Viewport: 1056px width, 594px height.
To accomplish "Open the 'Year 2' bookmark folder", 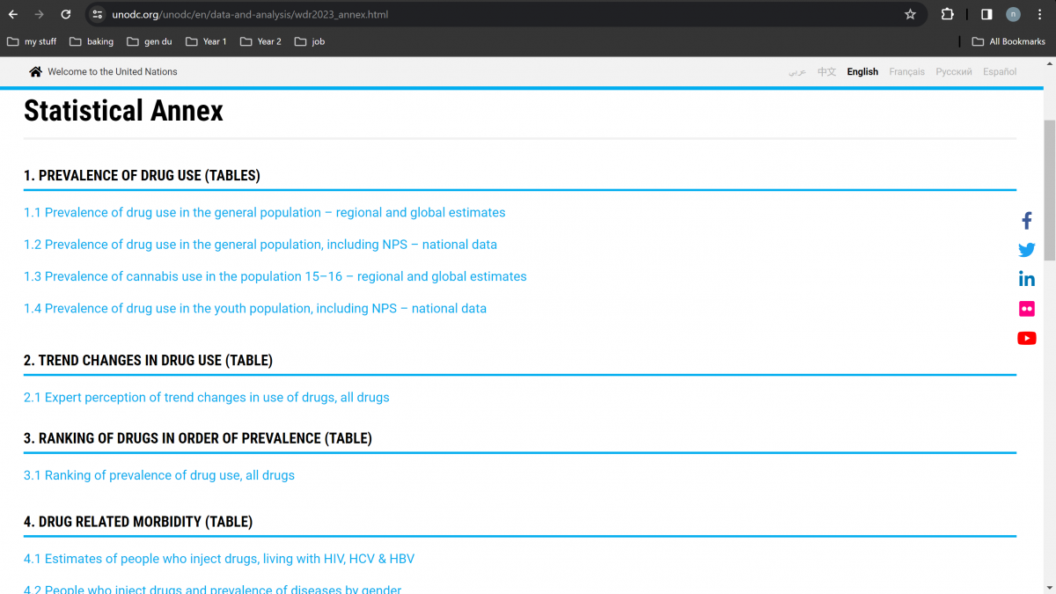I will pyautogui.click(x=260, y=41).
